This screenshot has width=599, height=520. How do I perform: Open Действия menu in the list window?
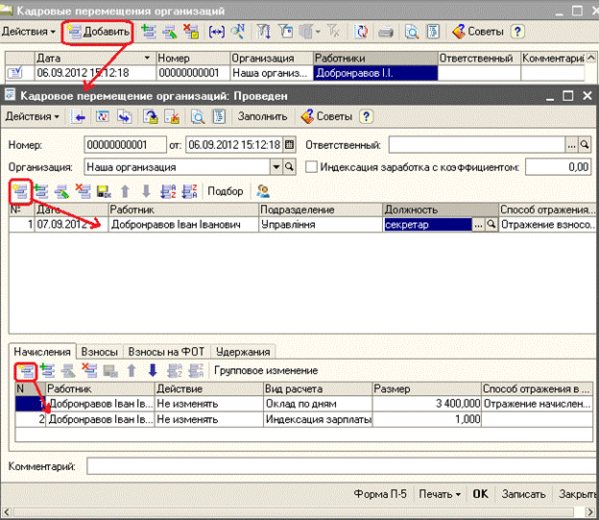29,32
